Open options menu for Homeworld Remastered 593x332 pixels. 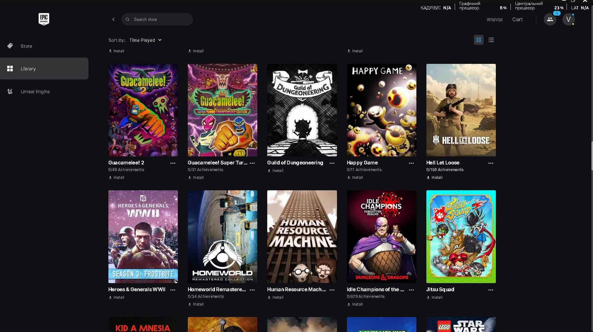252,290
